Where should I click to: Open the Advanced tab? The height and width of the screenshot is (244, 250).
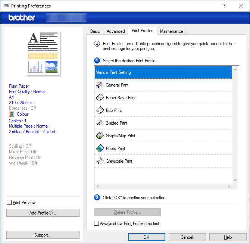[x=116, y=31]
